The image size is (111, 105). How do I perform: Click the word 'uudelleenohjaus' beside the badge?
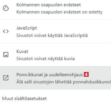pos(66,75)
